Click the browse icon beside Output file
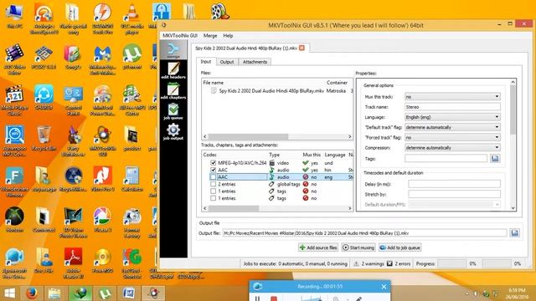Image resolution: width=536 pixels, height=301 pixels. pyautogui.click(x=514, y=233)
